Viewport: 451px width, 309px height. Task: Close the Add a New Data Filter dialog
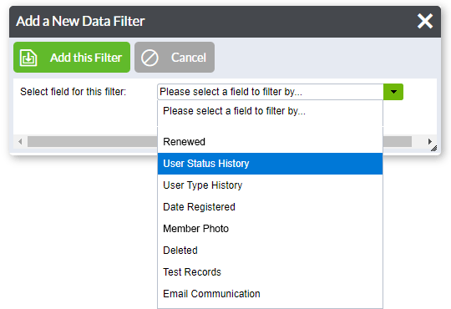coord(425,21)
